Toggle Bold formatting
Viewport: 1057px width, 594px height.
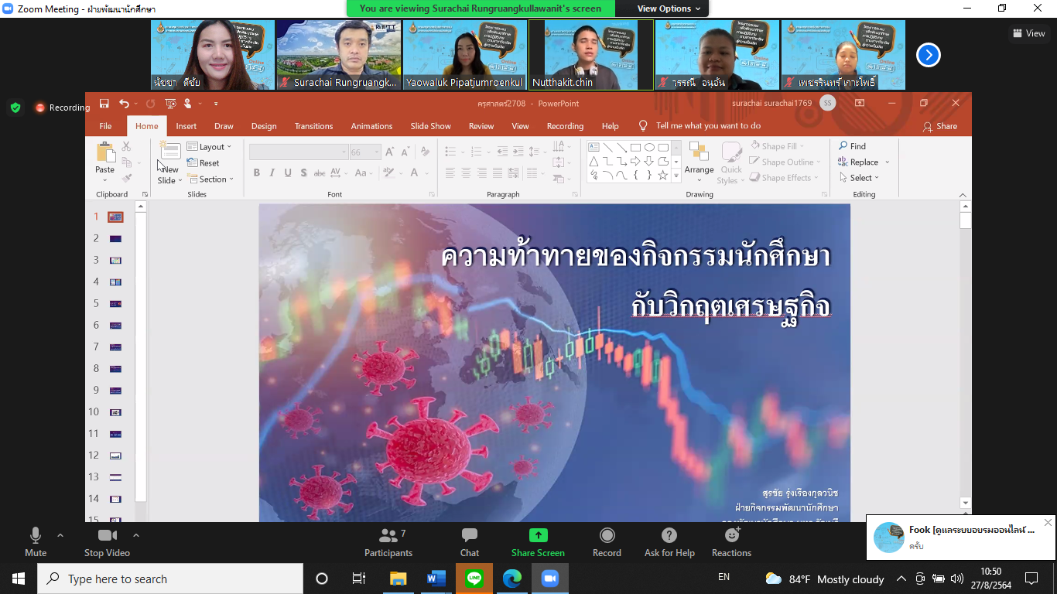coord(257,172)
